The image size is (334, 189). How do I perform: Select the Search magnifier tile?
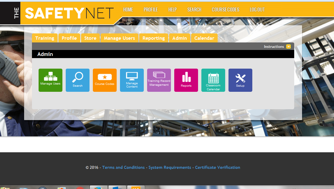77,80
